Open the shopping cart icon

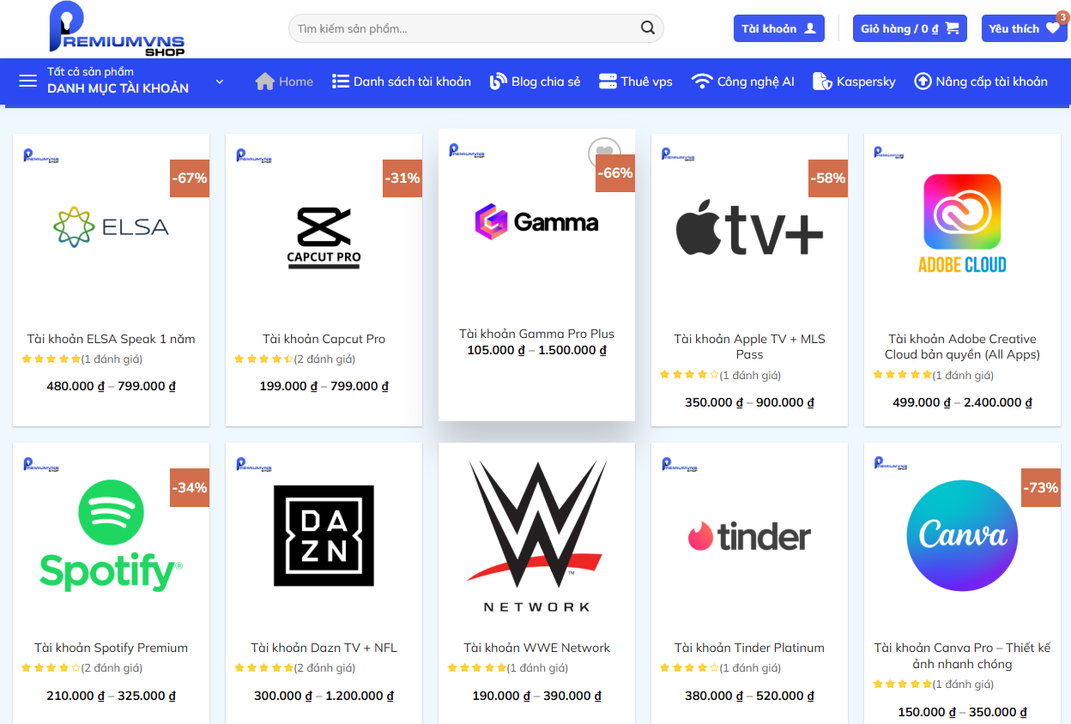click(x=952, y=28)
